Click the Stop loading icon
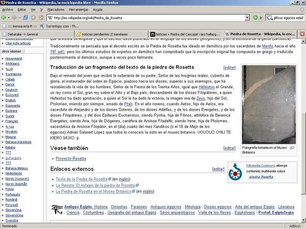This screenshot has width=306, height=229. click(x=33, y=18)
